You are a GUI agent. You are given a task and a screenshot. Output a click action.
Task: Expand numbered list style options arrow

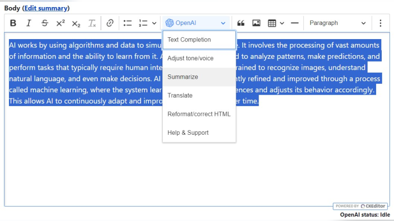point(154,23)
